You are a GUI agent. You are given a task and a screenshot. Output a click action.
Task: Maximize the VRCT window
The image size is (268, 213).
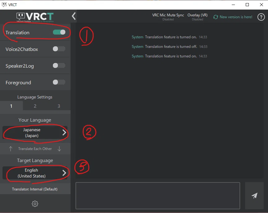click(247, 5)
